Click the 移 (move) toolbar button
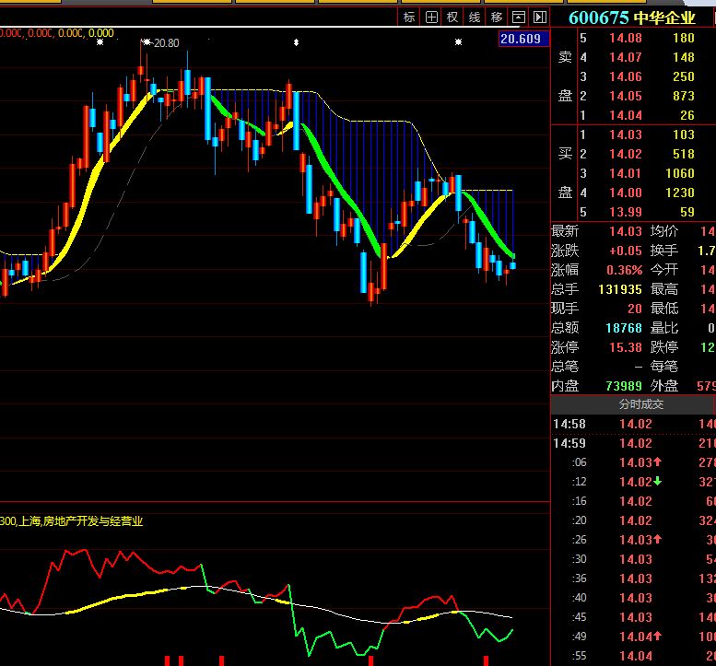716x666 pixels. point(497,18)
